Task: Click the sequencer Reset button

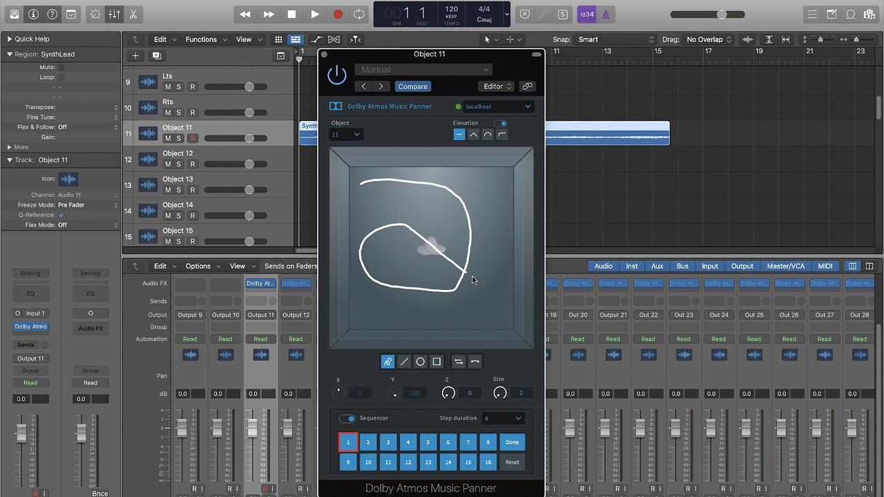Action: (512, 462)
